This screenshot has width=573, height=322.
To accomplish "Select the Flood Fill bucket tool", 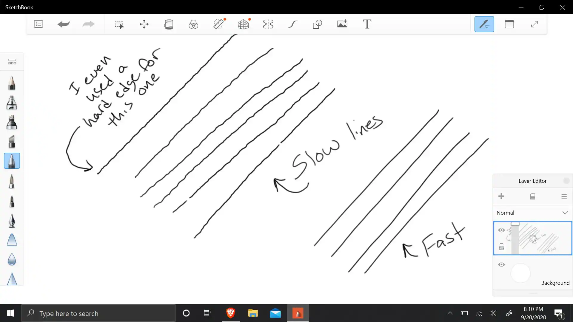I will tap(169, 24).
